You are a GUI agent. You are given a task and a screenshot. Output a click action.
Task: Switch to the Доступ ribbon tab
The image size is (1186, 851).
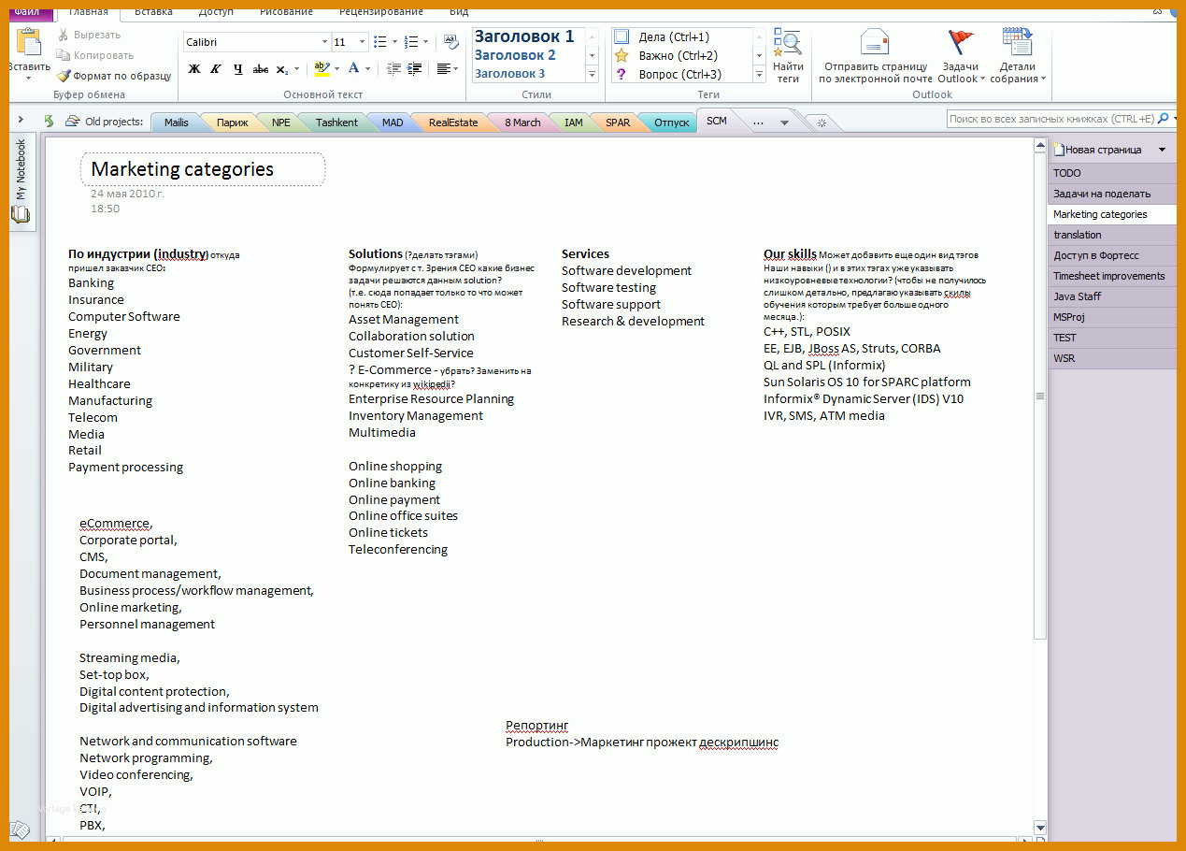coord(216,11)
